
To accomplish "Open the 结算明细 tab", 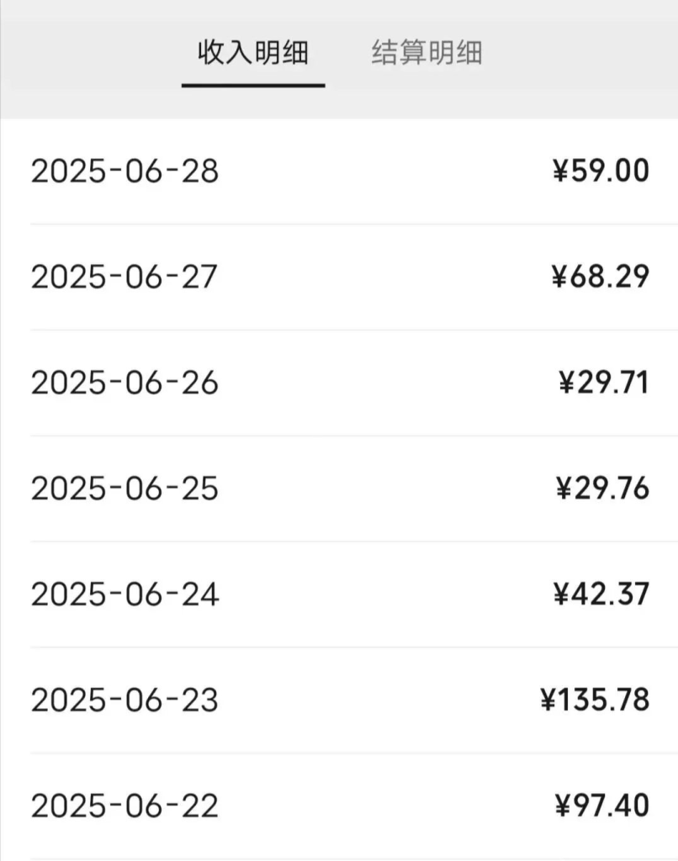I will [426, 53].
